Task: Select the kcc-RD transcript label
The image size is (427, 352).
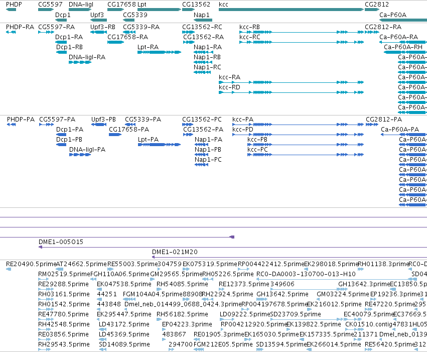Action: pyautogui.click(x=230, y=87)
